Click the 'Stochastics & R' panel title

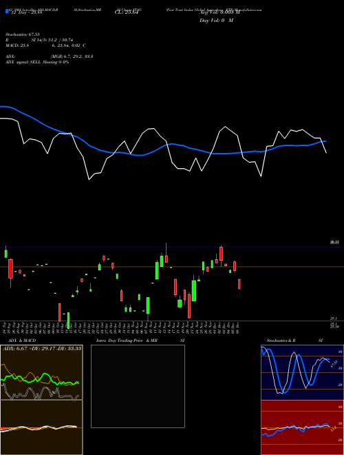[x=281, y=341]
